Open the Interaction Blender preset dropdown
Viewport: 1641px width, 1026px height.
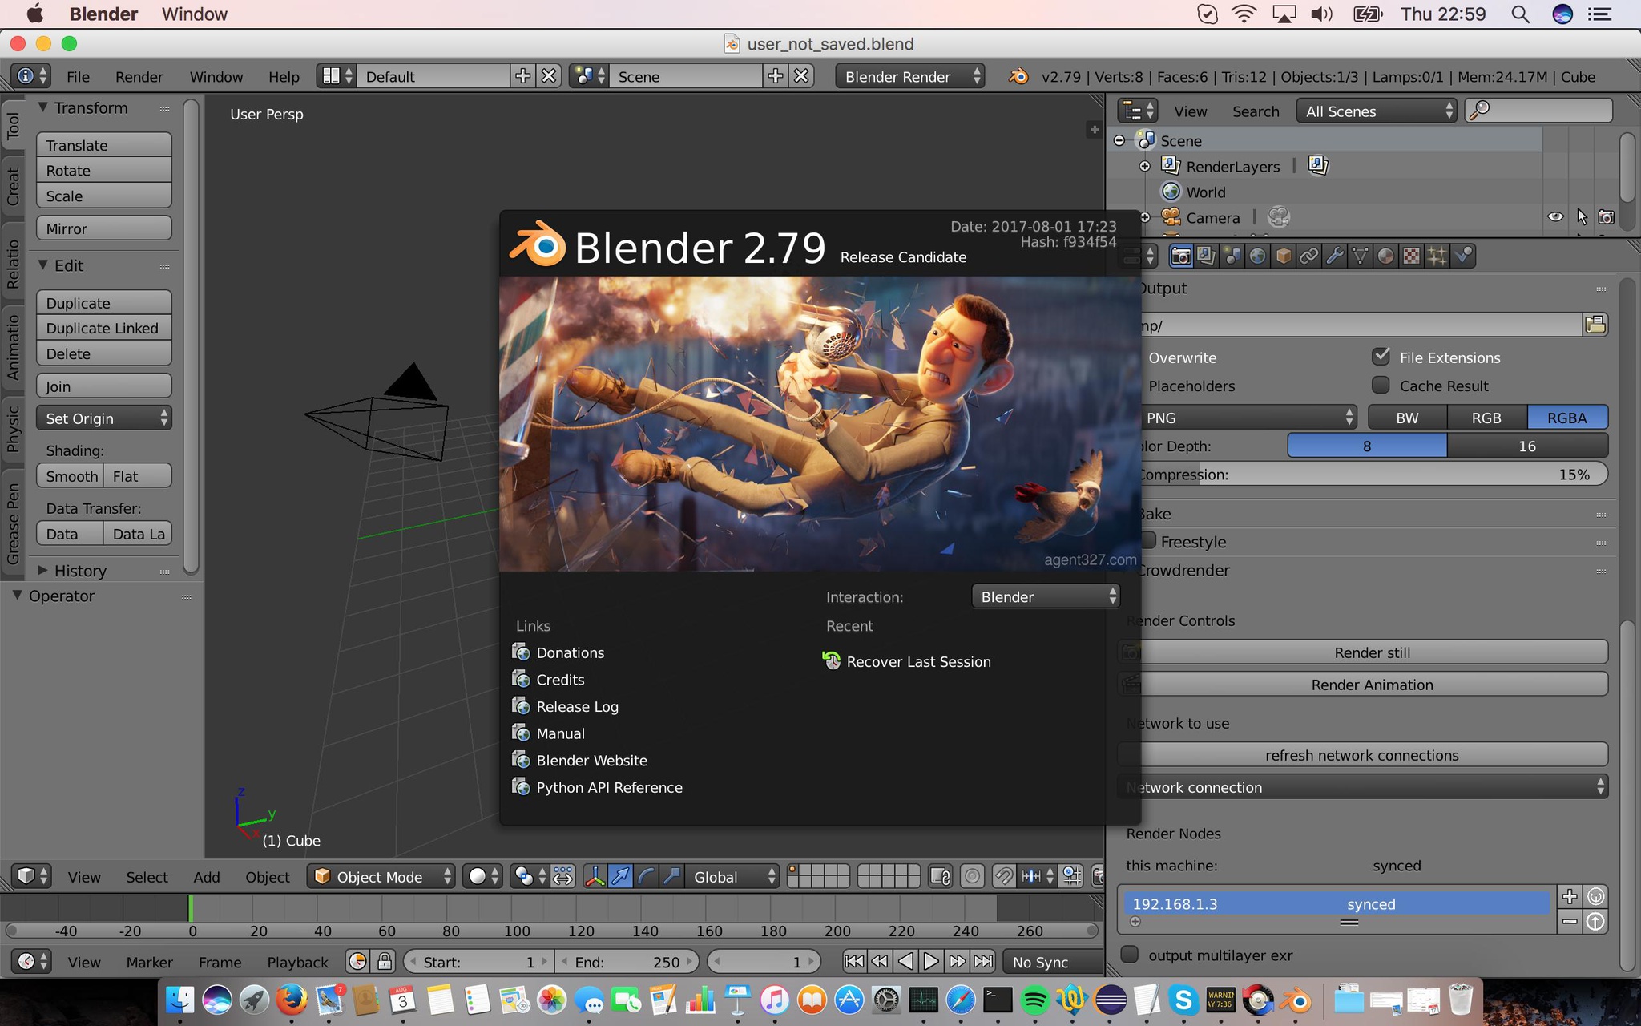(x=1045, y=596)
